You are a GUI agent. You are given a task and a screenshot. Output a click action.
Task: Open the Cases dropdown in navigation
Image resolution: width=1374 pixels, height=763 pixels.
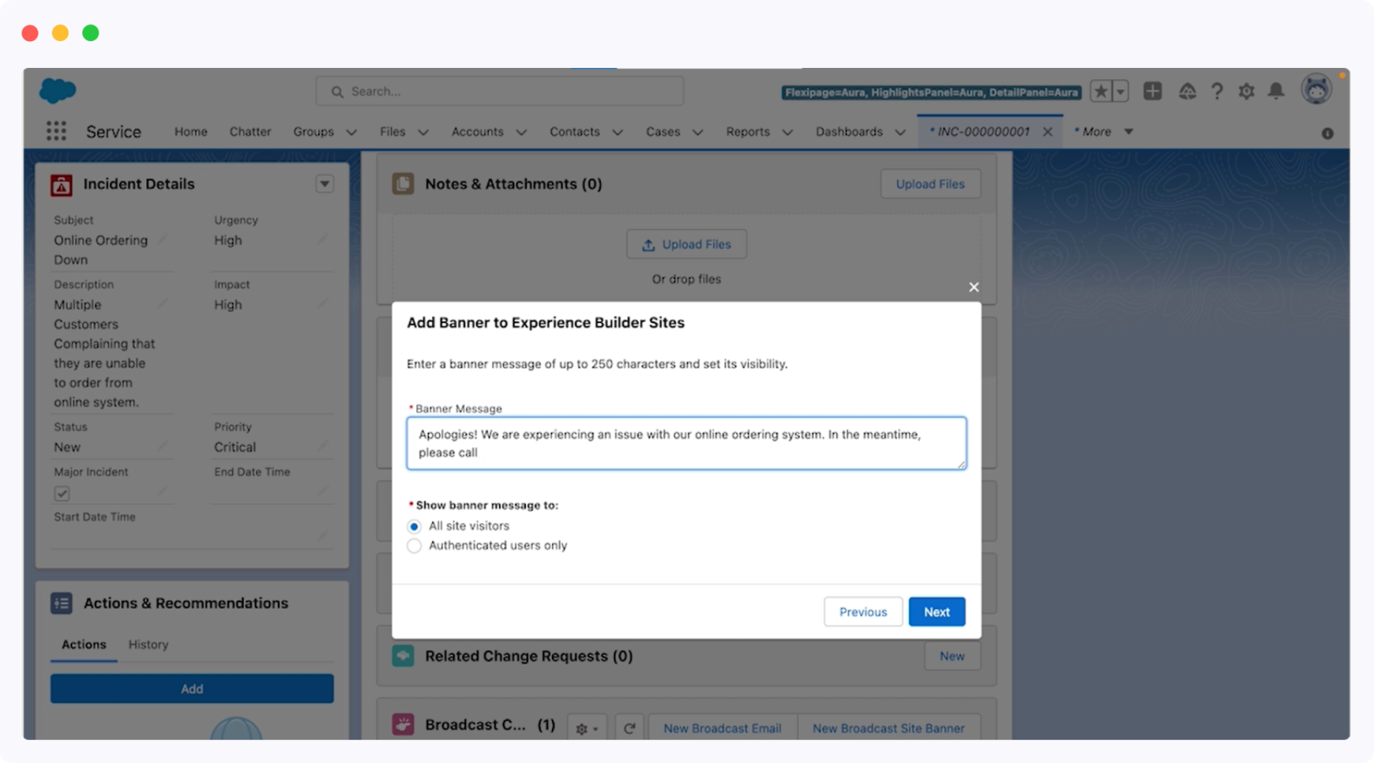pos(673,131)
